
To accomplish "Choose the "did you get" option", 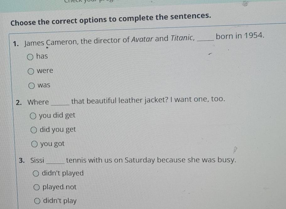I will (34, 130).
